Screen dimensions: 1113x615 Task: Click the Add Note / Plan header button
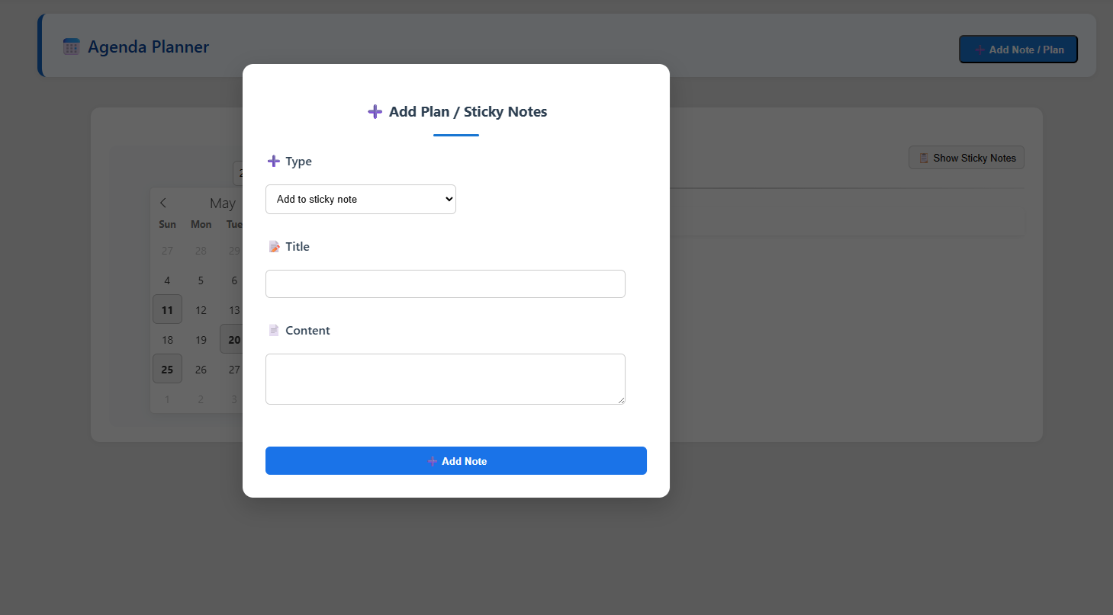1018,50
